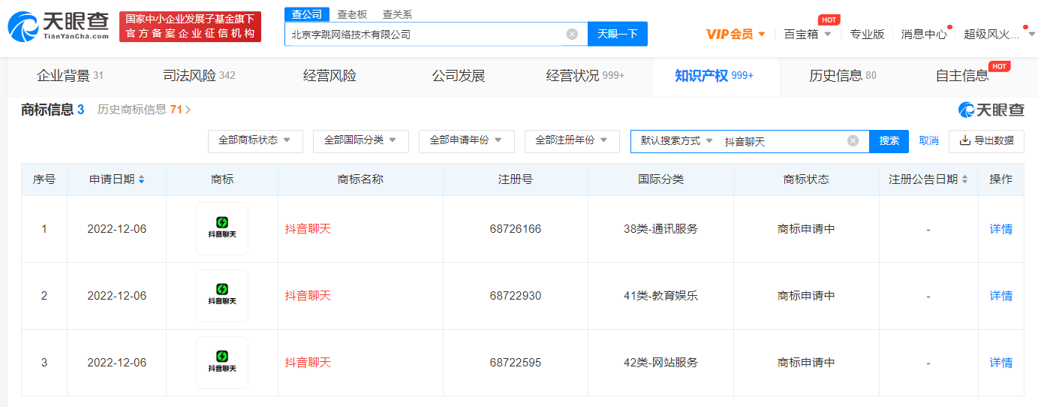Sort by 注册公告日期 column arrows
1038x407 pixels.
point(964,179)
